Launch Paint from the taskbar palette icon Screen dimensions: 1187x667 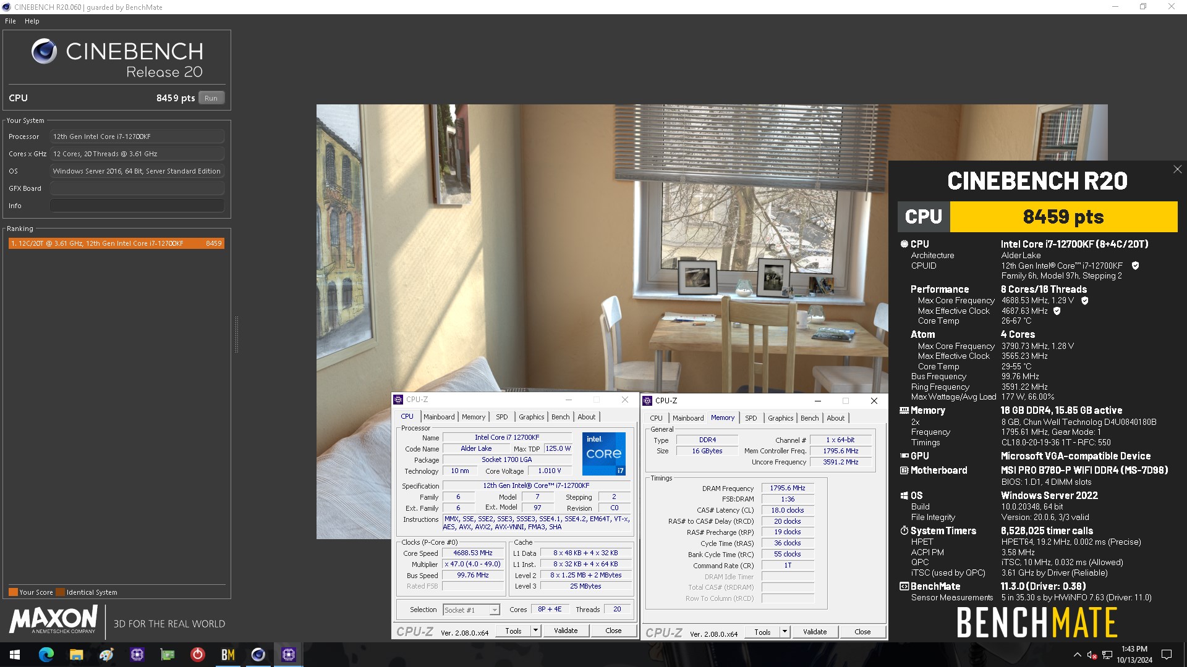tap(106, 655)
